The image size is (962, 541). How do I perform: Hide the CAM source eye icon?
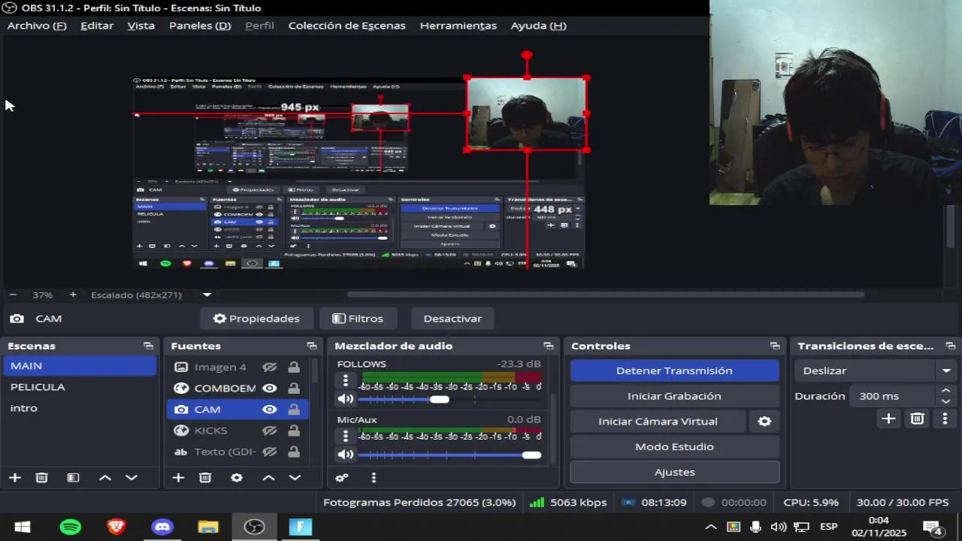click(270, 410)
